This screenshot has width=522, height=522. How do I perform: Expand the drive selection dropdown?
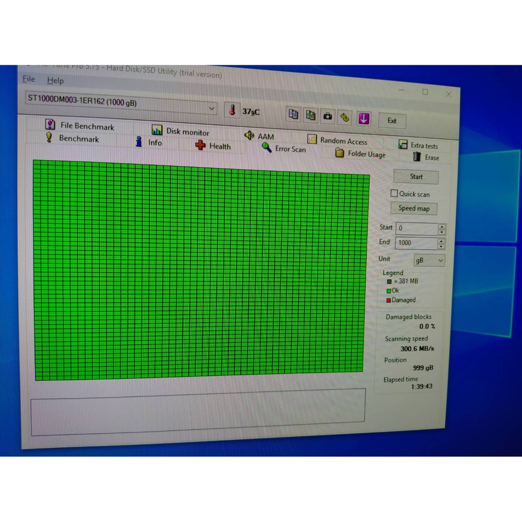[212, 108]
